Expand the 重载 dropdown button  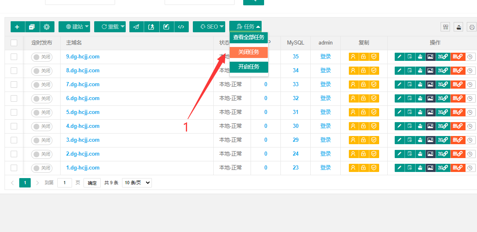pyautogui.click(x=110, y=27)
